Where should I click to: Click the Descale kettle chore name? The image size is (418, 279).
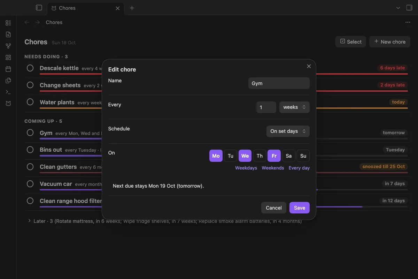[x=59, y=68]
